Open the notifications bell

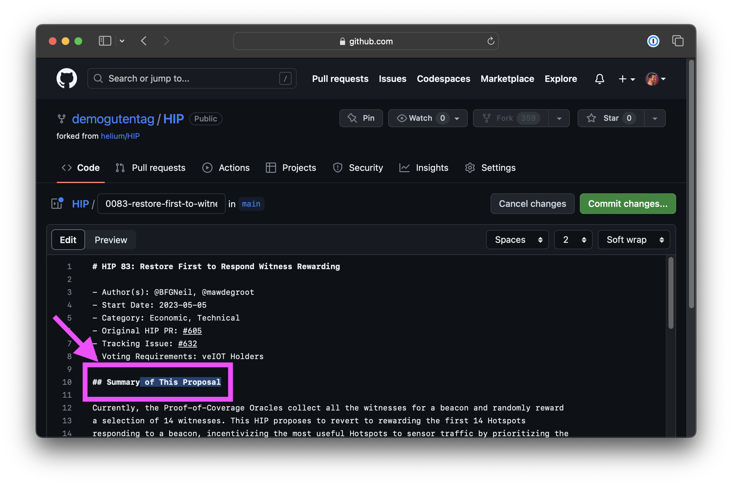click(599, 79)
